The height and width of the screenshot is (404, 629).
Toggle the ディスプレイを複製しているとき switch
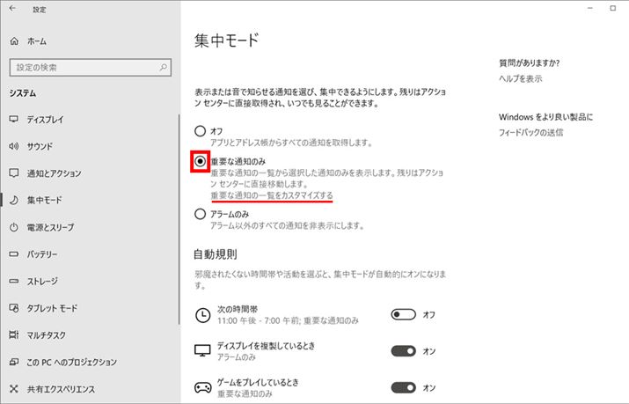(403, 351)
